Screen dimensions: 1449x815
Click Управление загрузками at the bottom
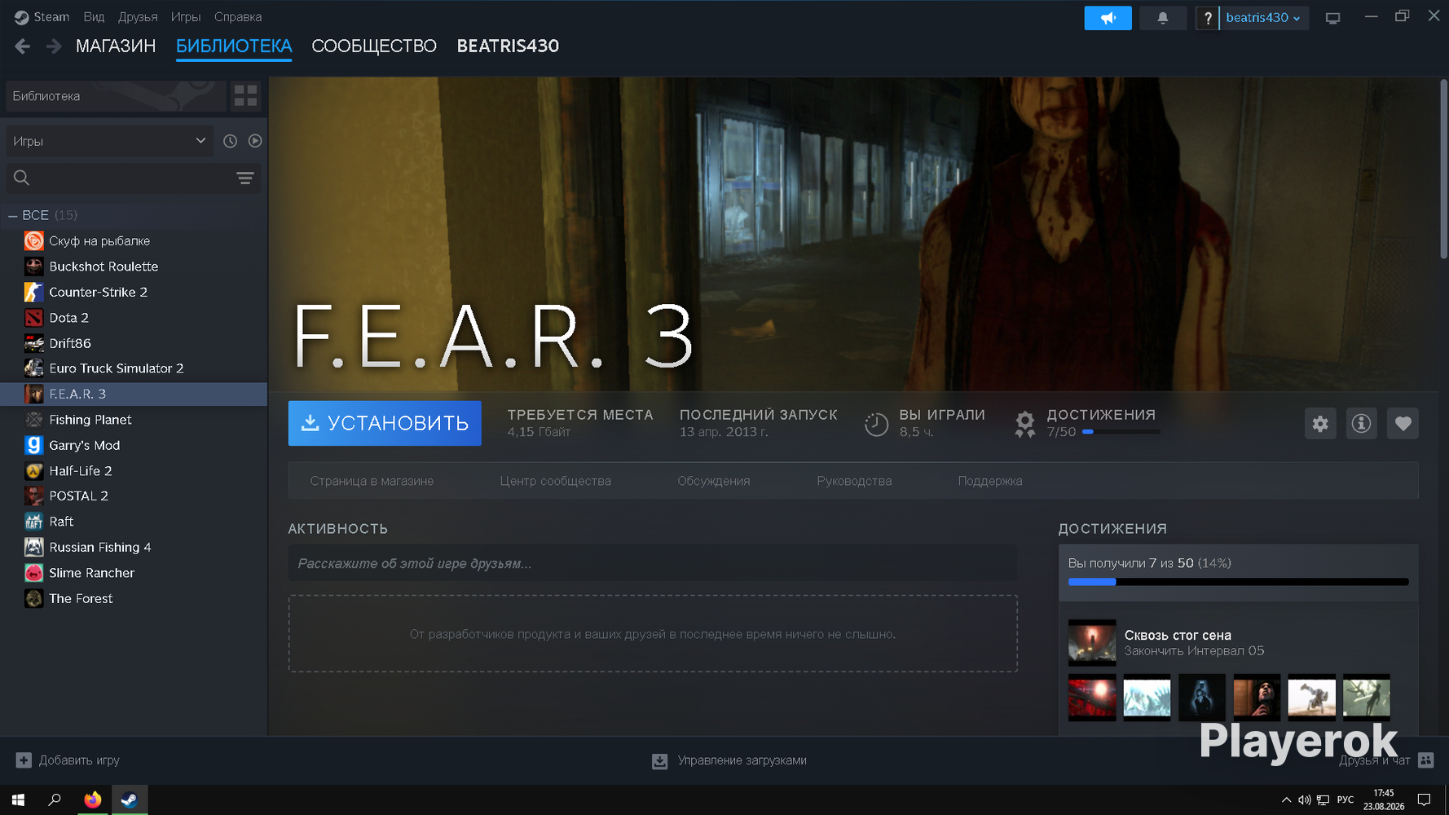pos(742,760)
